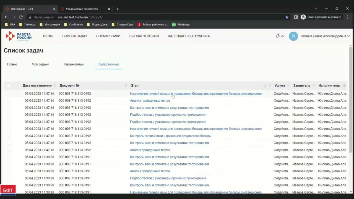Open the КАЛЕНДАРЬ СОТРУДНИКА menu item
This screenshot has height=199, width=354.
click(189, 36)
